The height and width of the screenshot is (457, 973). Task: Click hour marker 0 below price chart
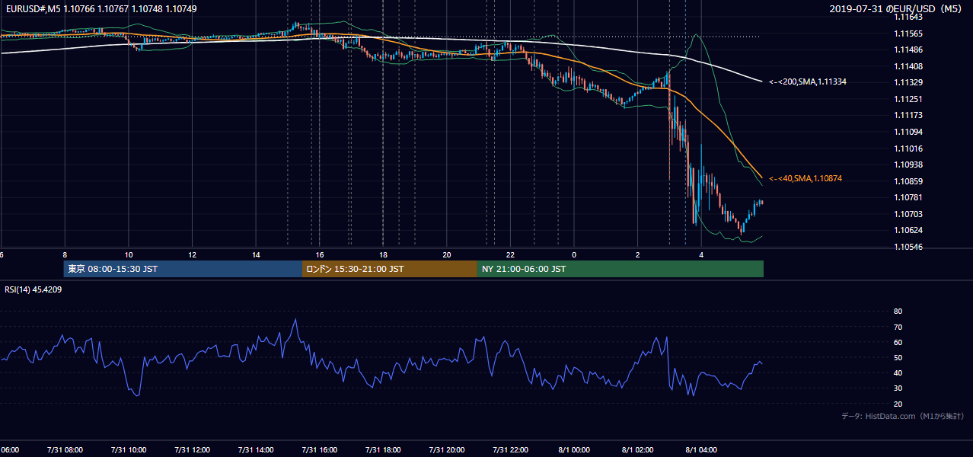574,254
